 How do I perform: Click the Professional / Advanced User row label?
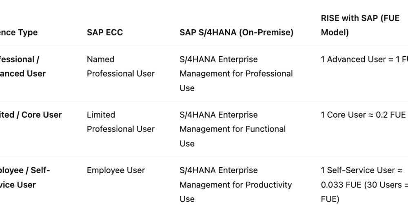[x=23, y=66]
